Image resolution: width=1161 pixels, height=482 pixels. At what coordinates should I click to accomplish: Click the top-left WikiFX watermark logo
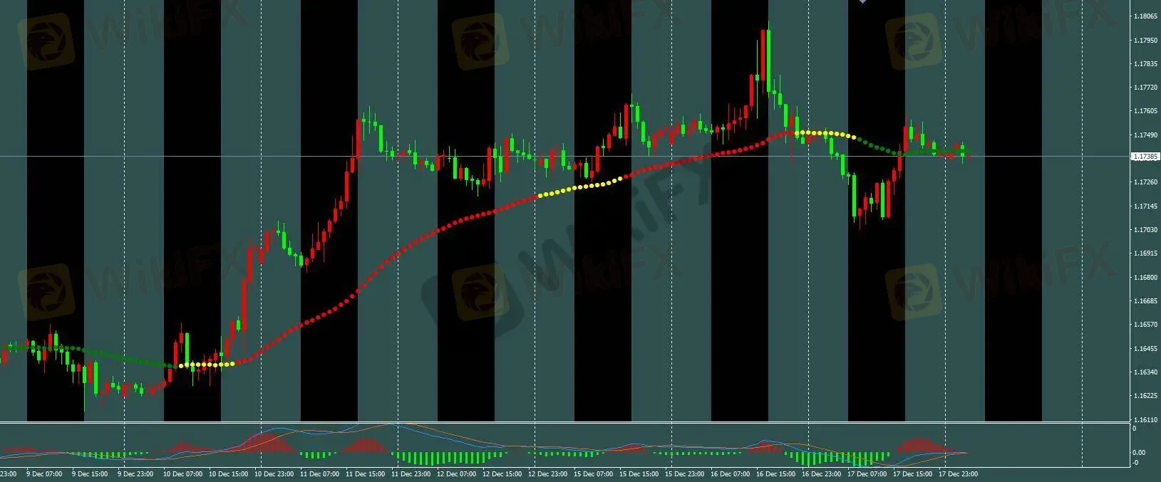coord(47,41)
